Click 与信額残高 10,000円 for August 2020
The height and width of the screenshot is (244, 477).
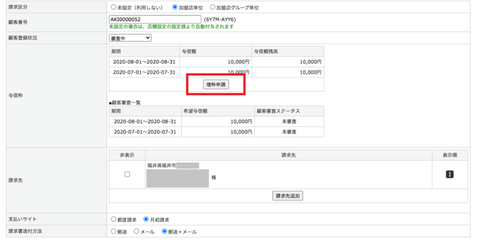[x=311, y=62]
